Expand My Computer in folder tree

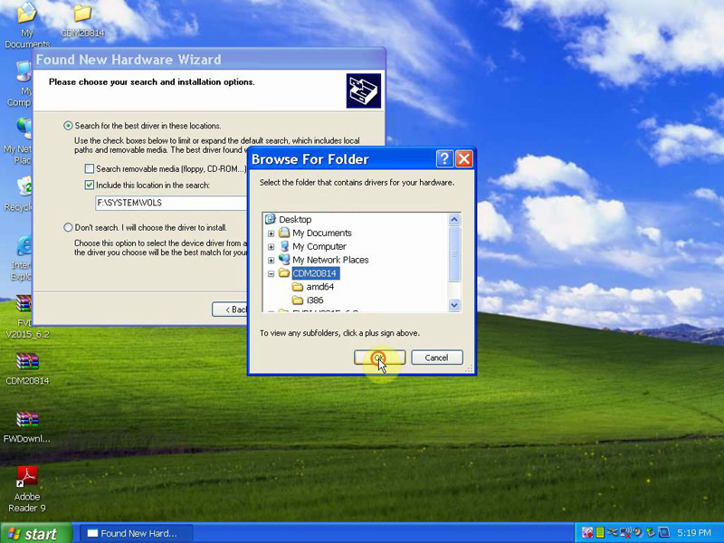pos(271,246)
